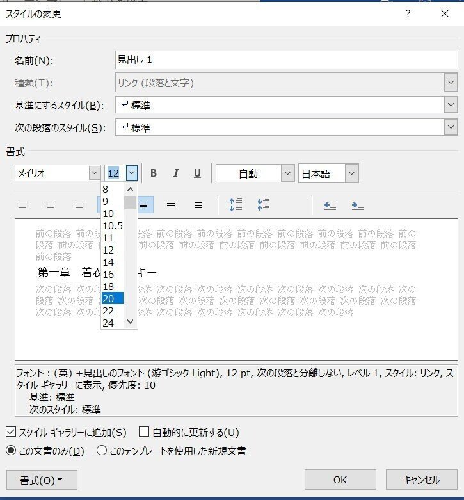Increase indent icon
The image size is (464, 500).
tap(358, 205)
